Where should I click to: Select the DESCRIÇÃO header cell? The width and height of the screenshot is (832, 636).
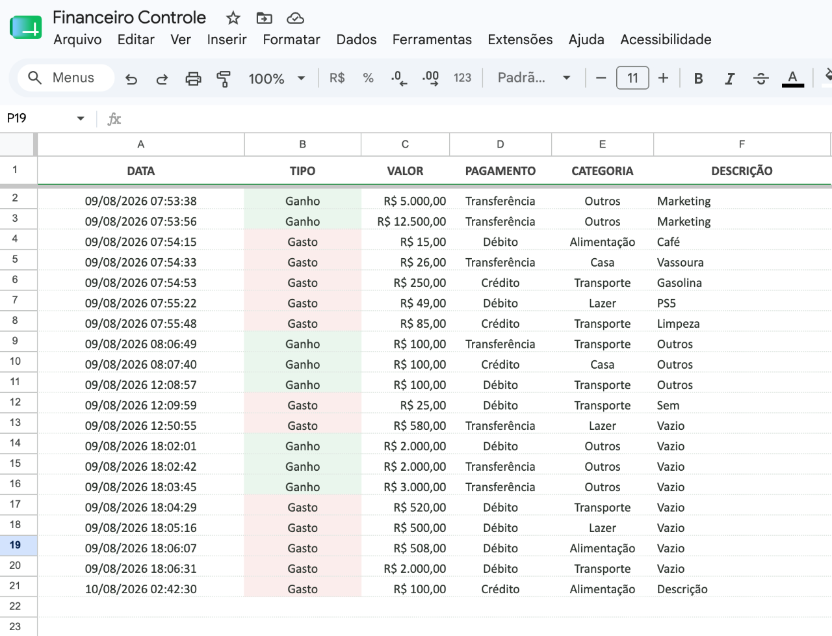pyautogui.click(x=742, y=171)
